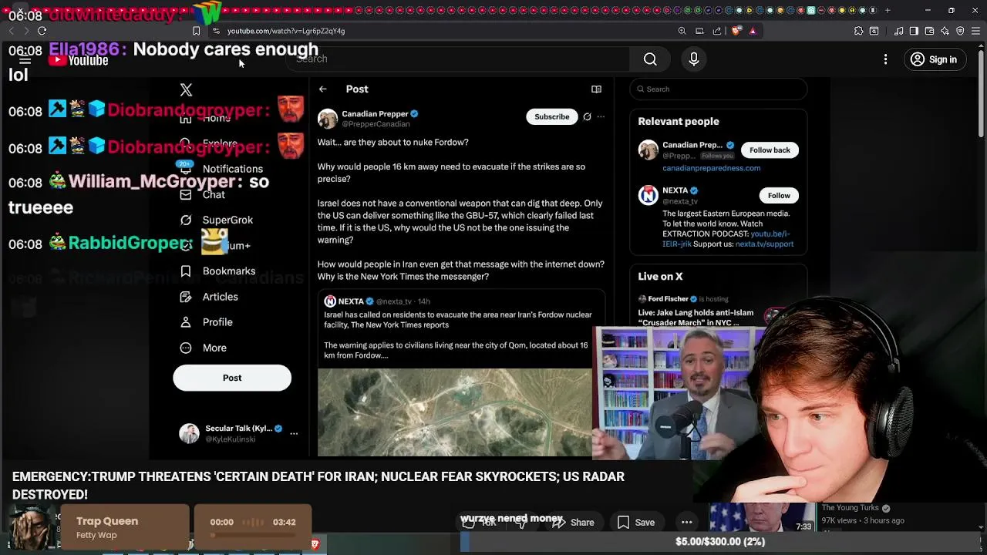The image size is (987, 555).
Task: Start voice search with the microphone icon
Action: pyautogui.click(x=693, y=59)
